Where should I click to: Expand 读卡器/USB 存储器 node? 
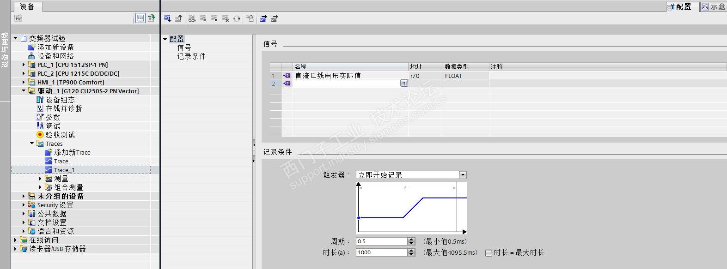15,249
